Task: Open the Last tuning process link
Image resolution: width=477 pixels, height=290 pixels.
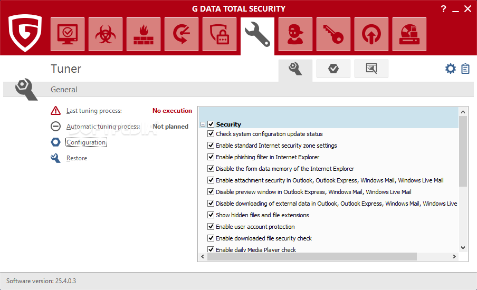Action: [x=94, y=111]
